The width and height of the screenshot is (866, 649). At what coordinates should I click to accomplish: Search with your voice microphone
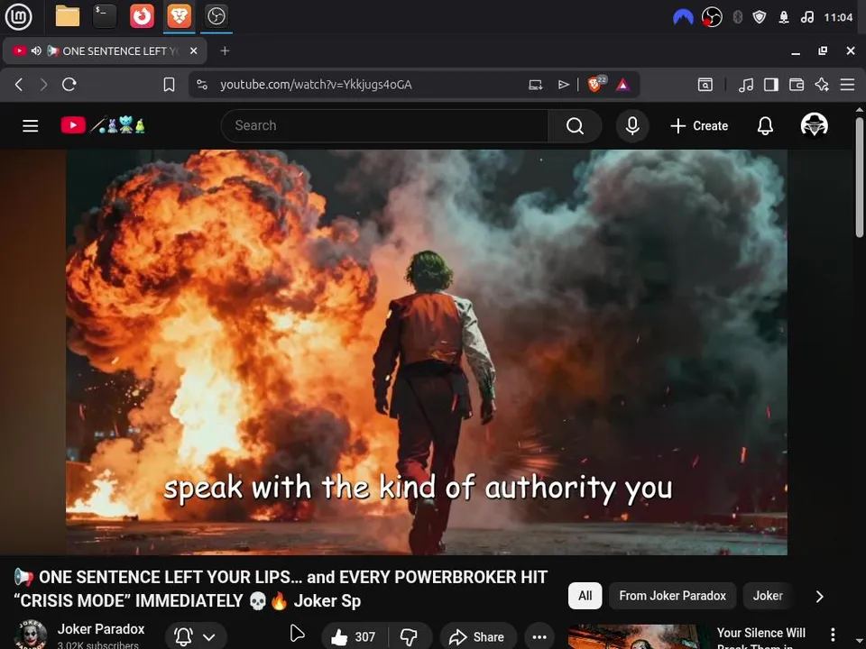tap(632, 126)
